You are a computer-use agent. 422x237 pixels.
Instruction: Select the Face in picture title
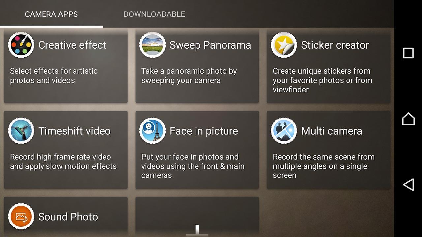click(204, 131)
